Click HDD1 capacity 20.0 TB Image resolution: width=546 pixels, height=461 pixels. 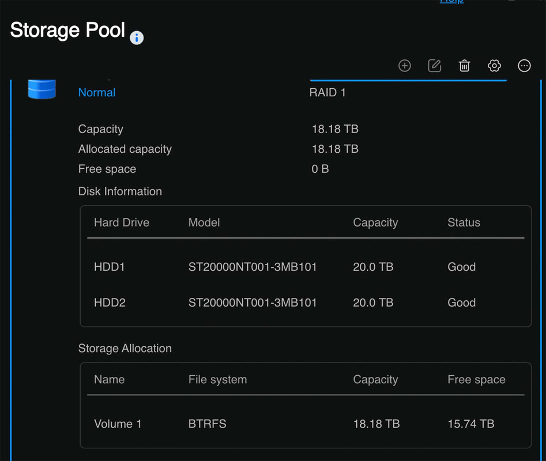point(373,267)
